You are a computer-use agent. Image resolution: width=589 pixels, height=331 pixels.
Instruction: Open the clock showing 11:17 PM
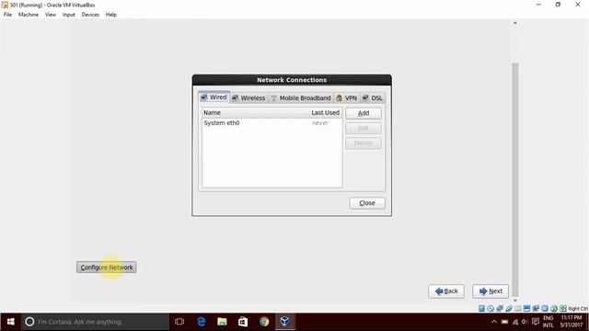tap(572, 322)
